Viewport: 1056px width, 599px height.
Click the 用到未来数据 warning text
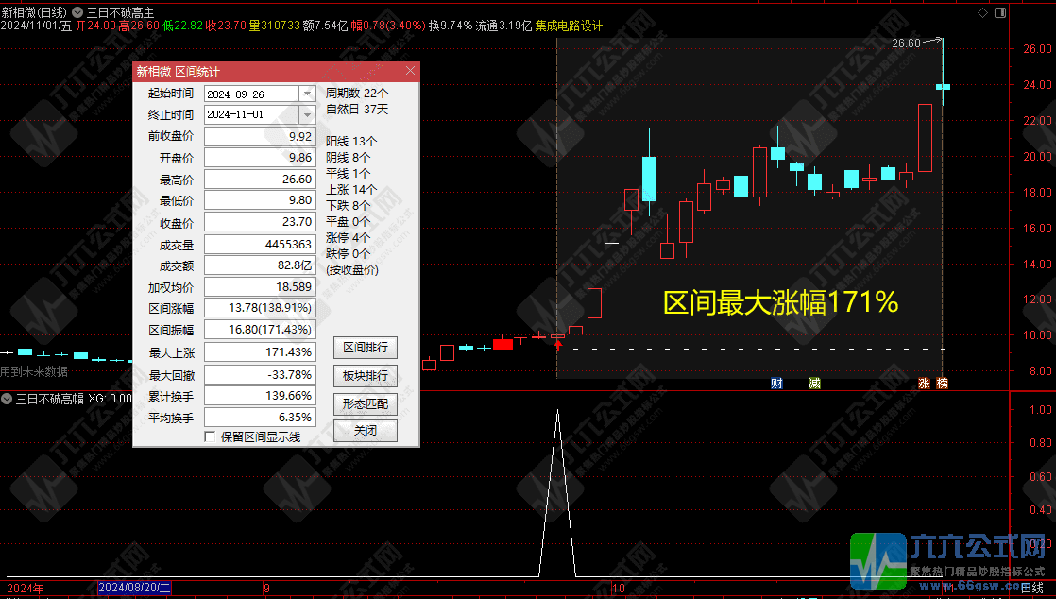click(x=34, y=371)
